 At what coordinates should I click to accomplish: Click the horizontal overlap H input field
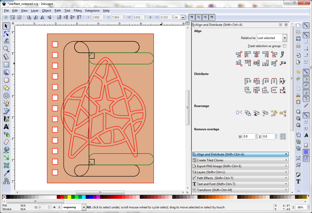click(x=249, y=136)
